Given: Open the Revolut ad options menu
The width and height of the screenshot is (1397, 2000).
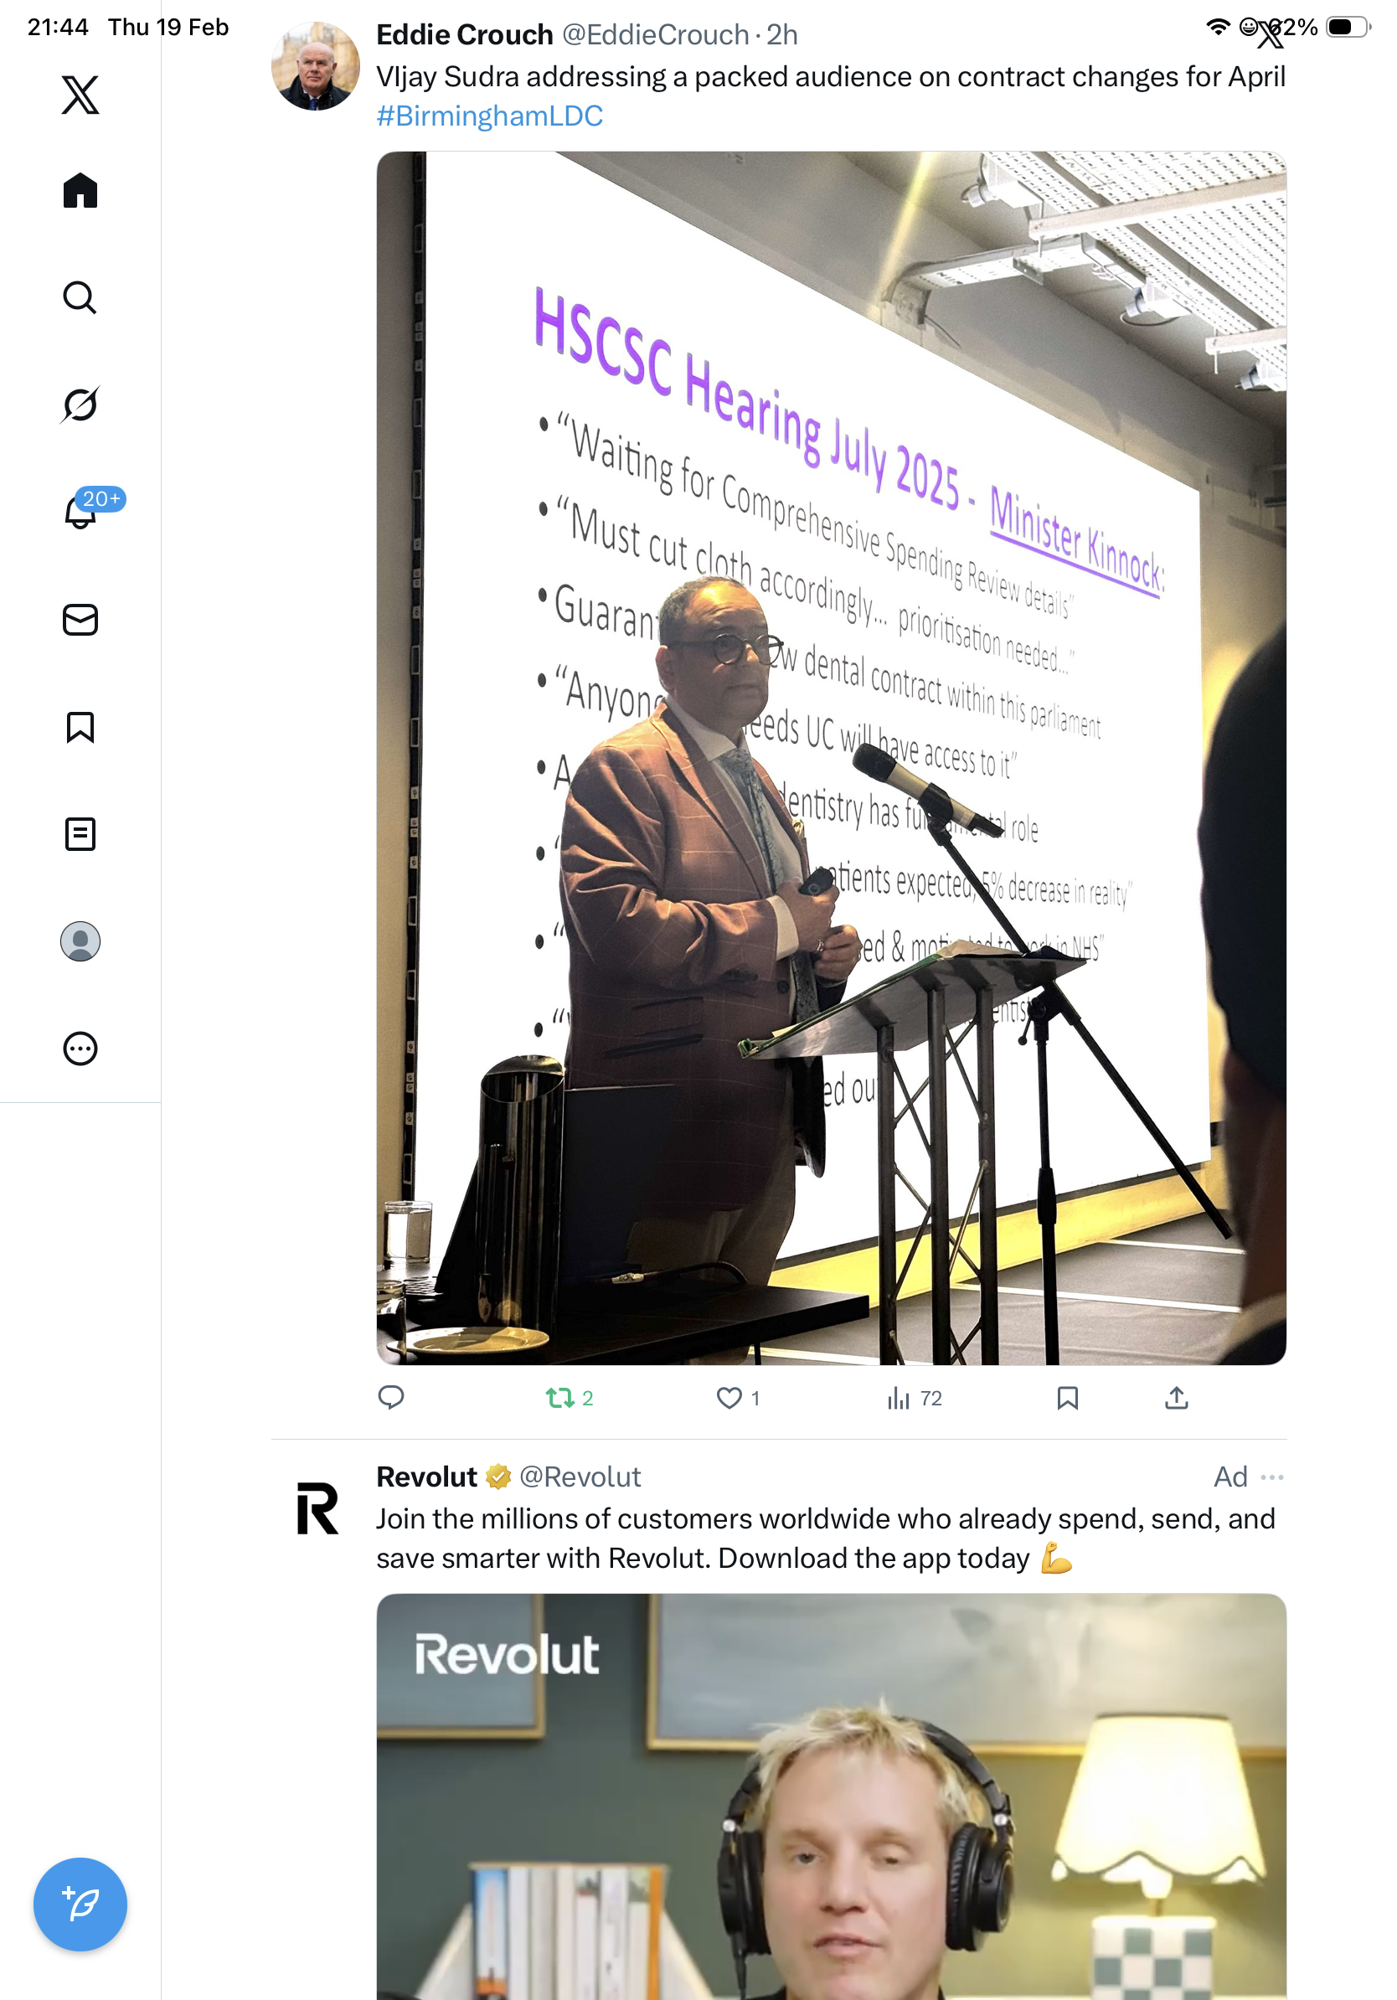Looking at the screenshot, I should tap(1271, 1477).
